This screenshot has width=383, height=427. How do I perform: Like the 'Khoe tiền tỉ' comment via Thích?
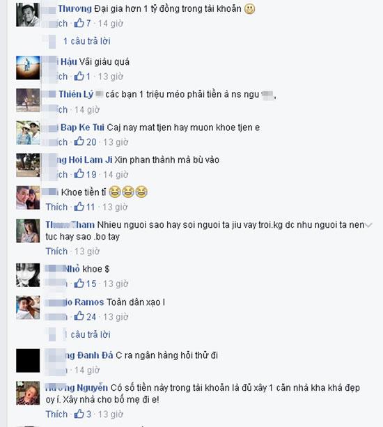pos(56,207)
